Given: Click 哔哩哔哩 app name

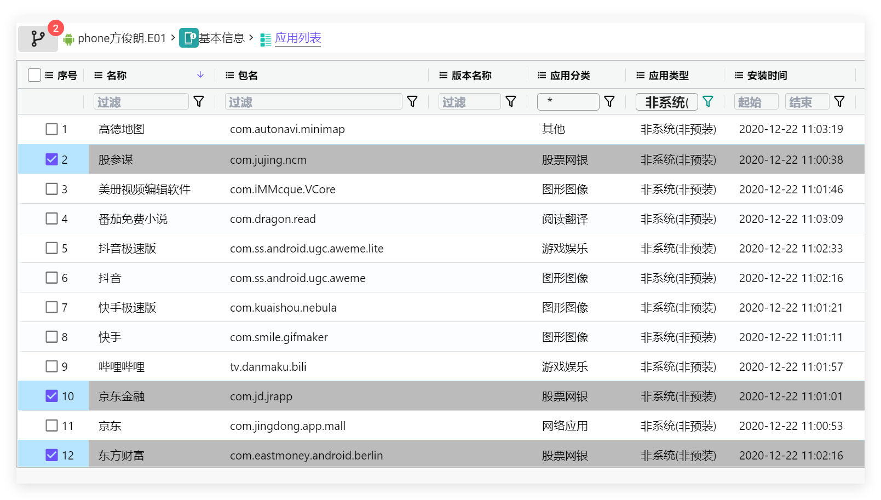Looking at the screenshot, I should click(122, 367).
